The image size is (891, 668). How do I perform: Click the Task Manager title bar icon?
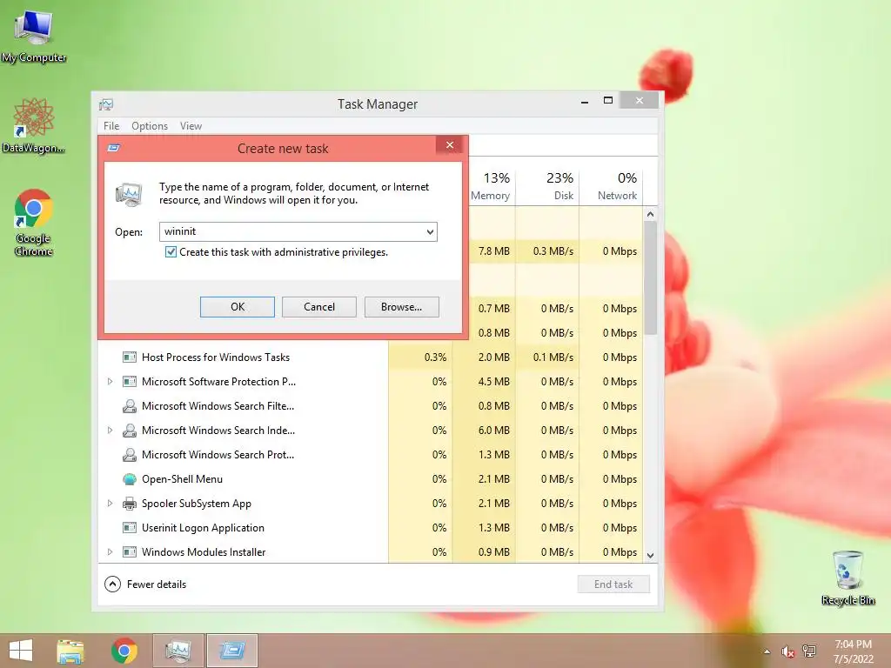(x=106, y=104)
